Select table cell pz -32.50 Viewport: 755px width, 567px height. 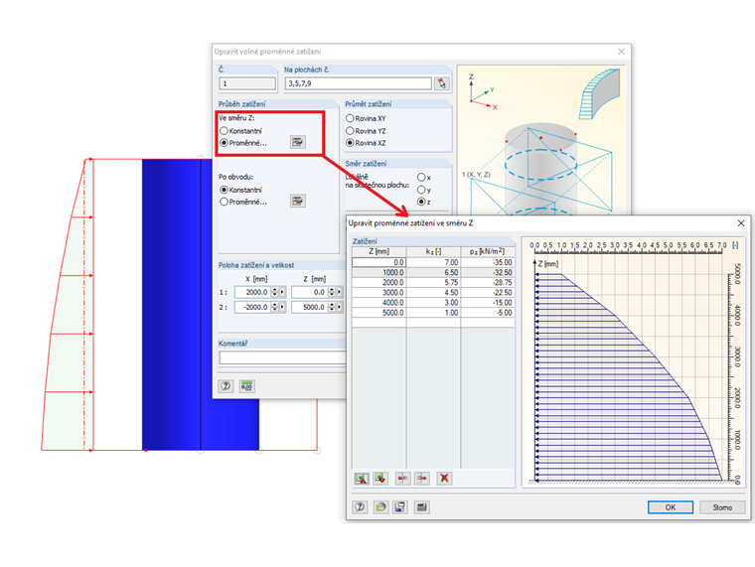[488, 272]
